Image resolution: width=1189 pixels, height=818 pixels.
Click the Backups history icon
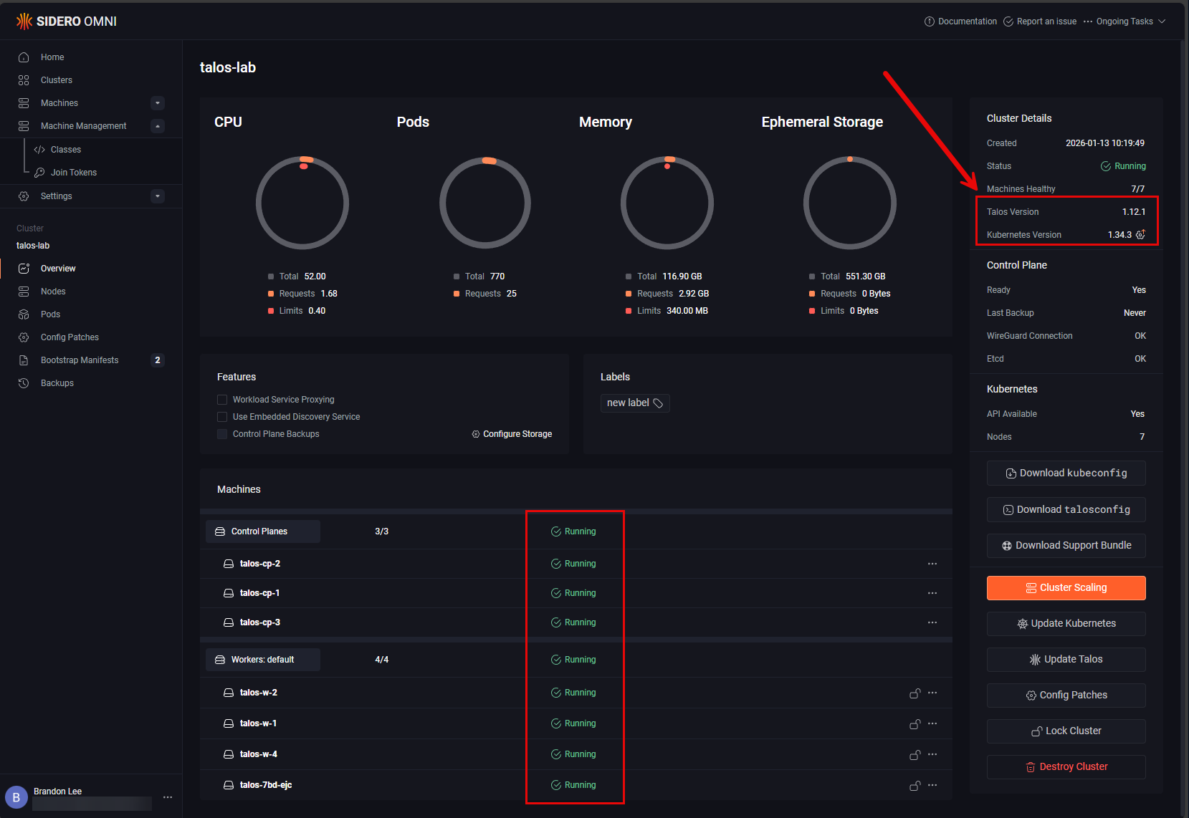point(24,383)
